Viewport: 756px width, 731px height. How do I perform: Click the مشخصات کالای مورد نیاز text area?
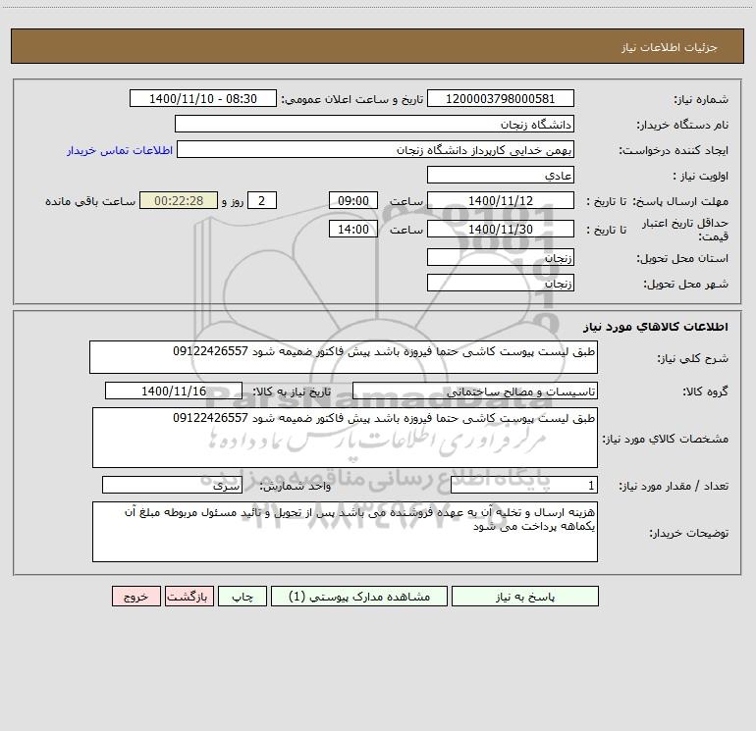point(345,438)
